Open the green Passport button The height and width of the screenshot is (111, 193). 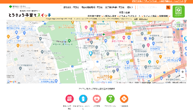(178, 12)
